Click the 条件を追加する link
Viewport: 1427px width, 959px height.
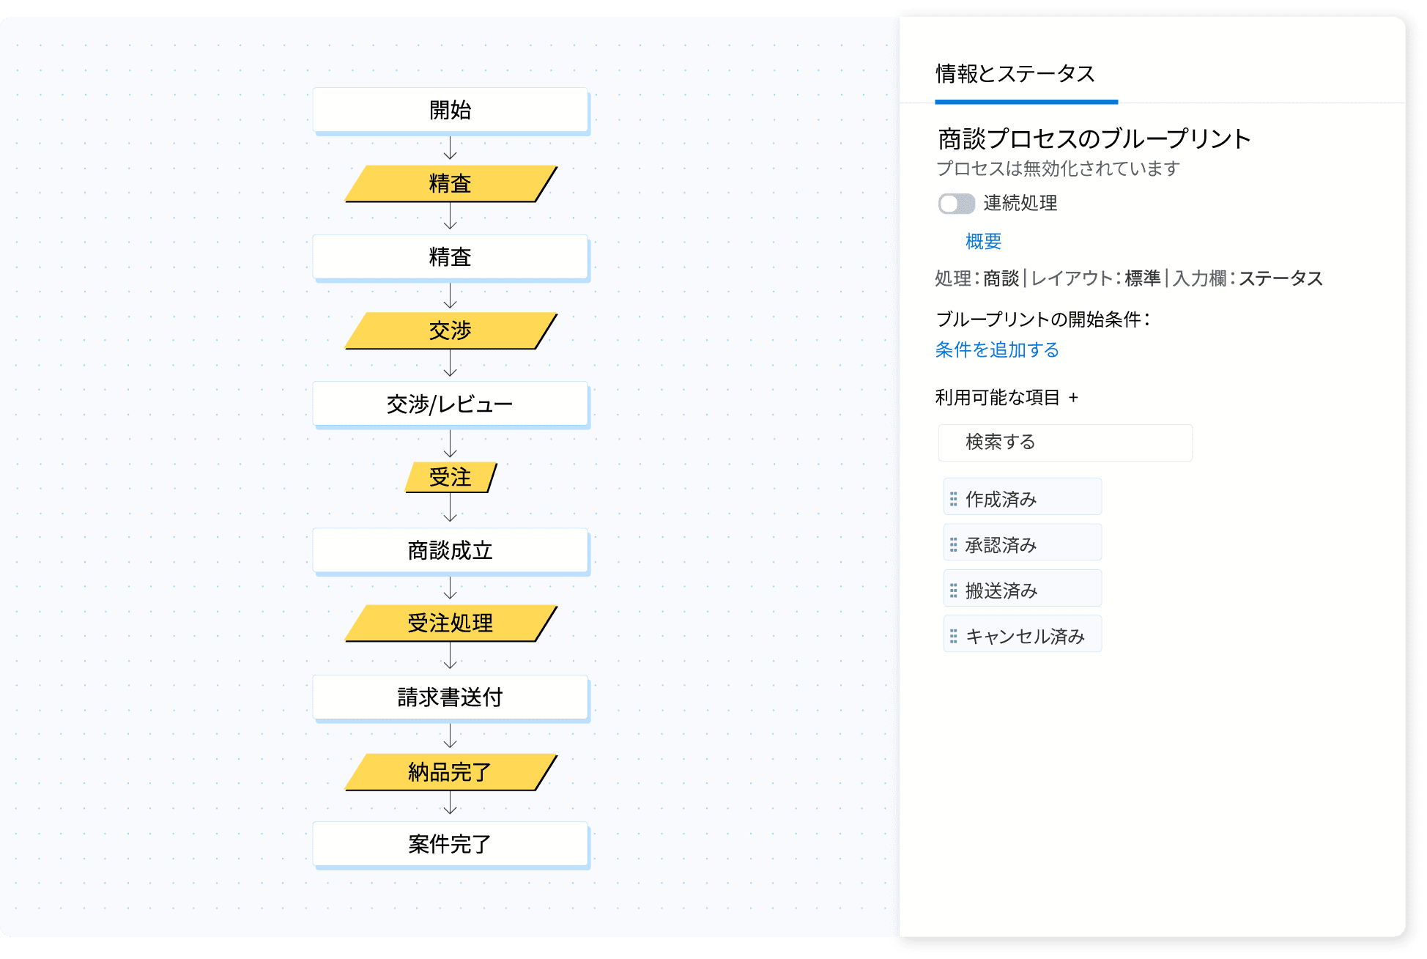(997, 349)
